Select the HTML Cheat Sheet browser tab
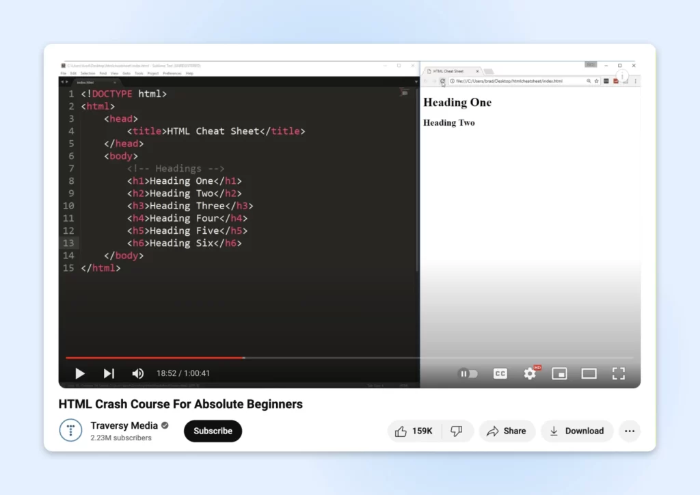Image resolution: width=700 pixels, height=495 pixels. click(452, 71)
